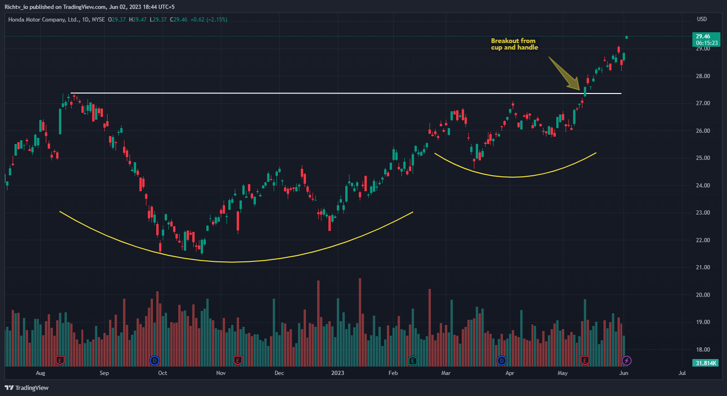
Task: Click the 2023 label on time axis
Action: click(337, 373)
